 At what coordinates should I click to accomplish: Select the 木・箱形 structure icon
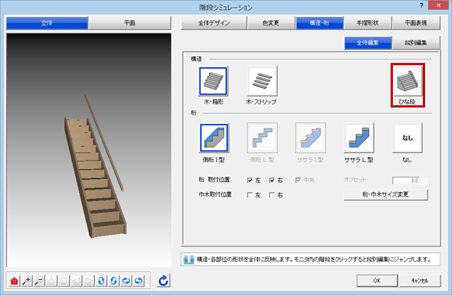pos(213,81)
